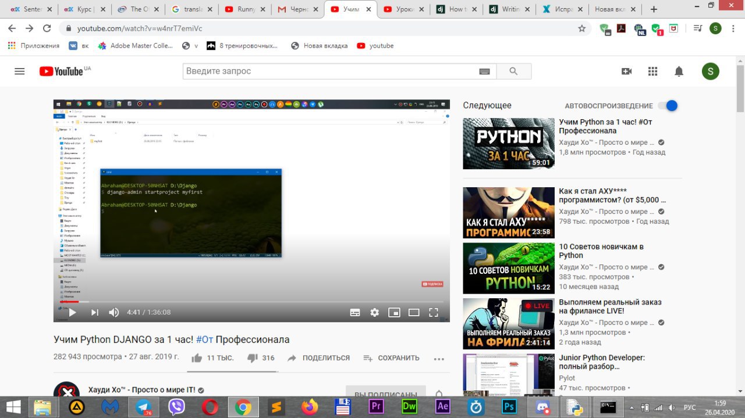The image size is (745, 418).
Task: Click the YouTube logo to go home
Action: click(61, 72)
